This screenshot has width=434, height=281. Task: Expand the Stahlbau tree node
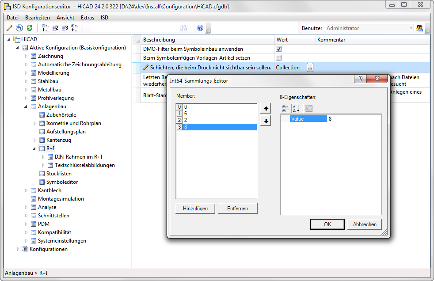pyautogui.click(x=26, y=81)
